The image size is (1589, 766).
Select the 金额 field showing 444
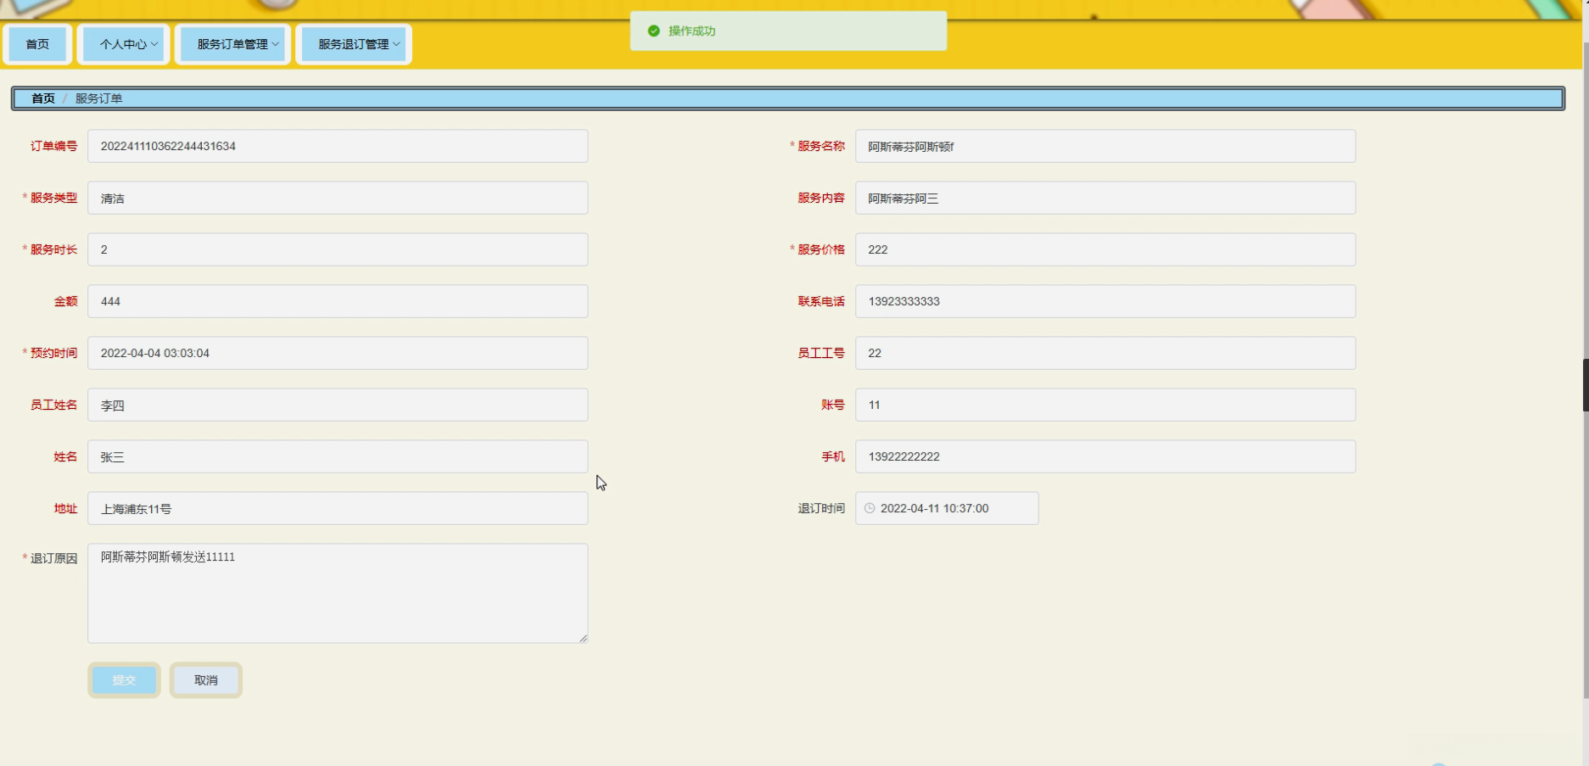coord(338,301)
